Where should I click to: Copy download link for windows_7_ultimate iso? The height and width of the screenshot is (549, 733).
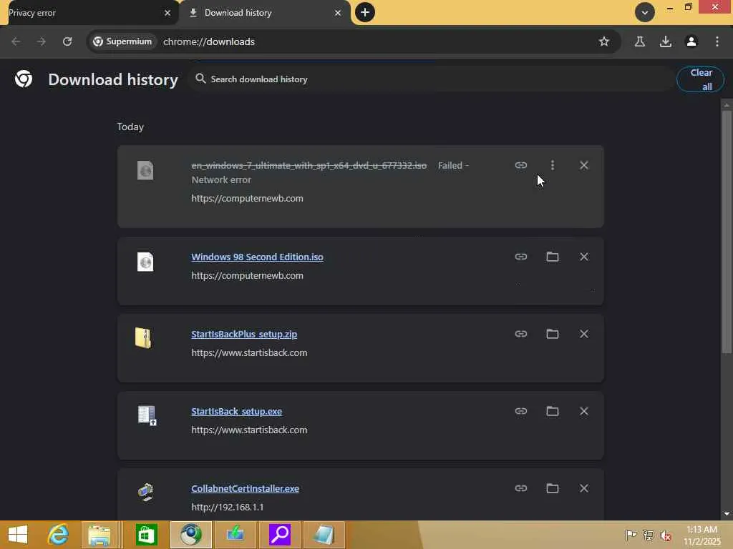pyautogui.click(x=521, y=165)
